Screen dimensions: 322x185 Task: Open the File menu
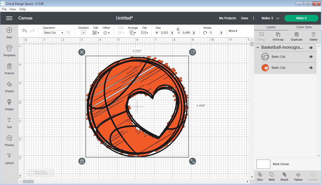4,9
